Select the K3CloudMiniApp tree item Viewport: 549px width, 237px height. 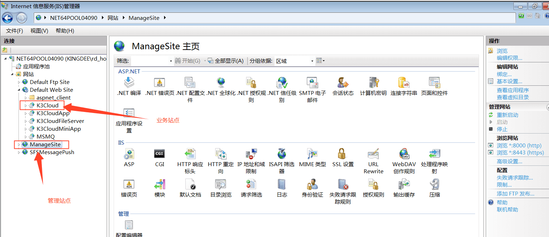[x=59, y=129]
